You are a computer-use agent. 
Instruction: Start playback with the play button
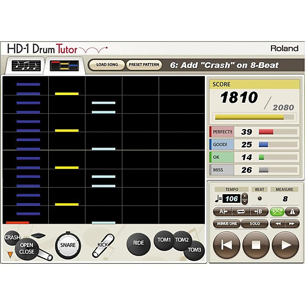point(285,245)
